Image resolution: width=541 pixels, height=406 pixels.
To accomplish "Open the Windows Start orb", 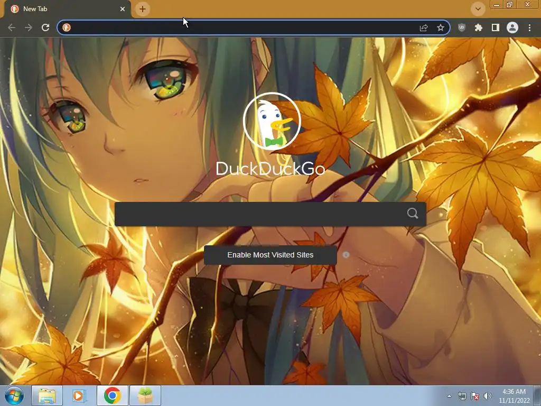I will click(14, 395).
